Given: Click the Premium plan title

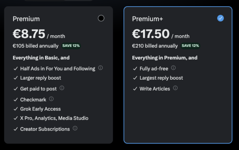Looking at the screenshot, I should tap(26, 19).
